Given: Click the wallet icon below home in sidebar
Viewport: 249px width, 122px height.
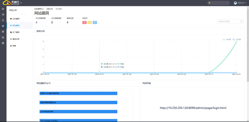Looking at the screenshot, I should click(x=3, y=15).
